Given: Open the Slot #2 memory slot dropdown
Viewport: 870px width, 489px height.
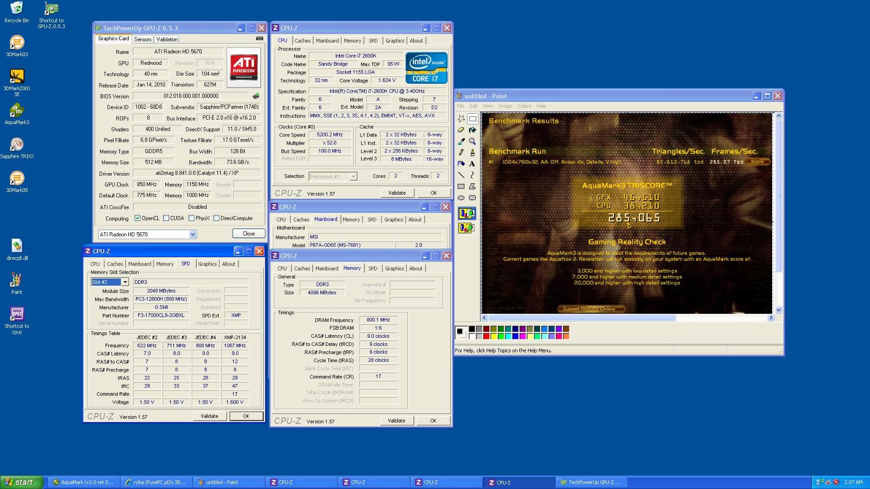Looking at the screenshot, I should [x=125, y=282].
